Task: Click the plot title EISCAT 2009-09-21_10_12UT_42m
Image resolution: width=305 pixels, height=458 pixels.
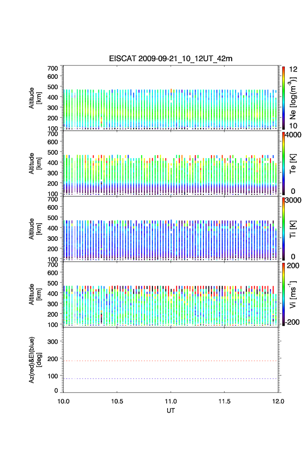Action: point(171,59)
